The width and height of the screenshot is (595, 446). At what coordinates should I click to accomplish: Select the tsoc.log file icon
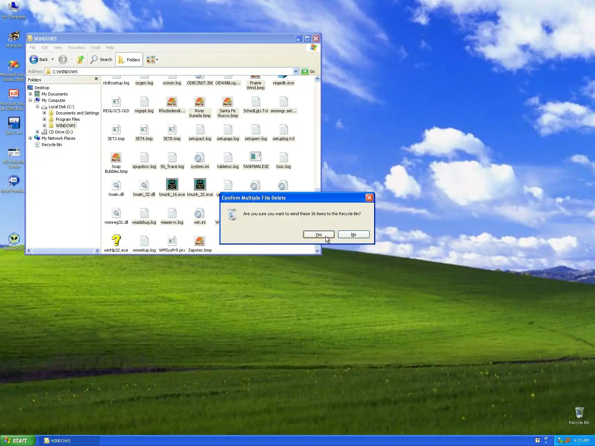click(x=283, y=157)
